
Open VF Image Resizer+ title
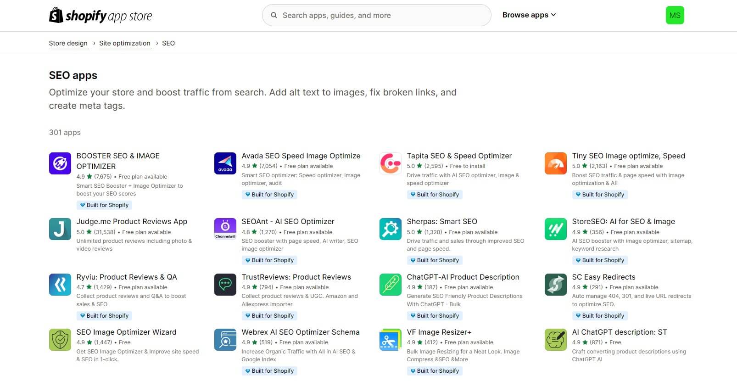[x=439, y=332]
